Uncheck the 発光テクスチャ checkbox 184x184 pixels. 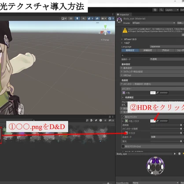(x=123, y=117)
